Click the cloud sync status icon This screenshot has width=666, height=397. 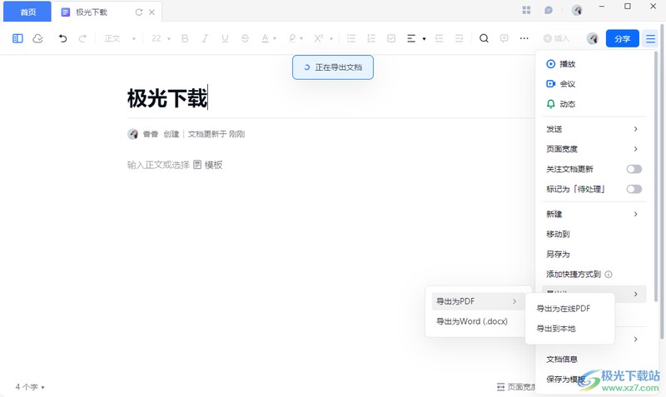point(37,38)
